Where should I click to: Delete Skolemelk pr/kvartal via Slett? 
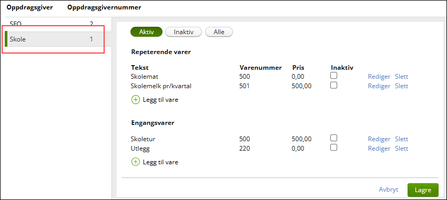(x=401, y=86)
